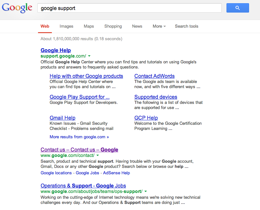Click the Google logo
Screen dimensions: 260x210
[x=17, y=8]
